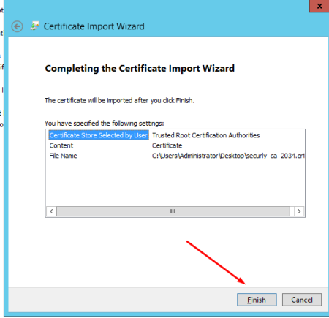Click the Certificate Import Wizard title text

(x=94, y=26)
